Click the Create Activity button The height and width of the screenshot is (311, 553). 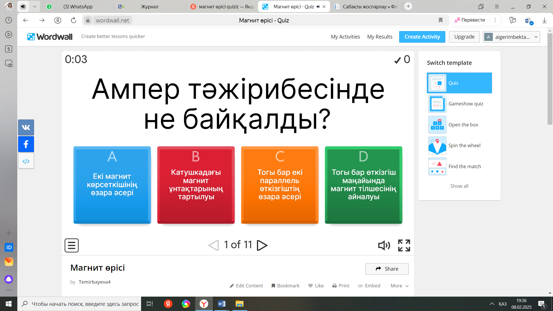(x=422, y=37)
